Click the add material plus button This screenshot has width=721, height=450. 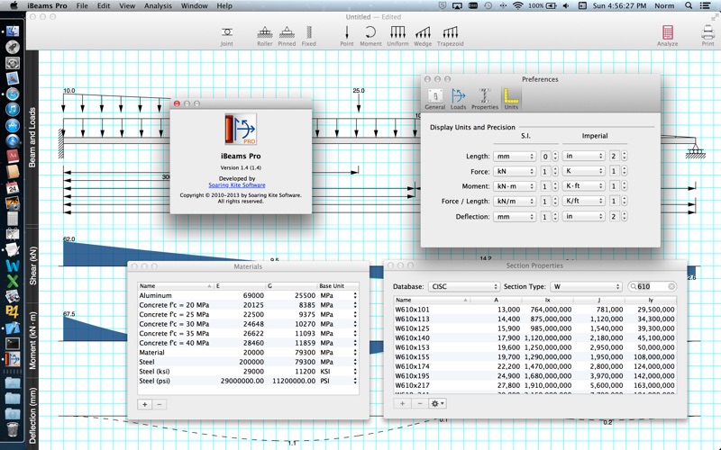tap(145, 404)
